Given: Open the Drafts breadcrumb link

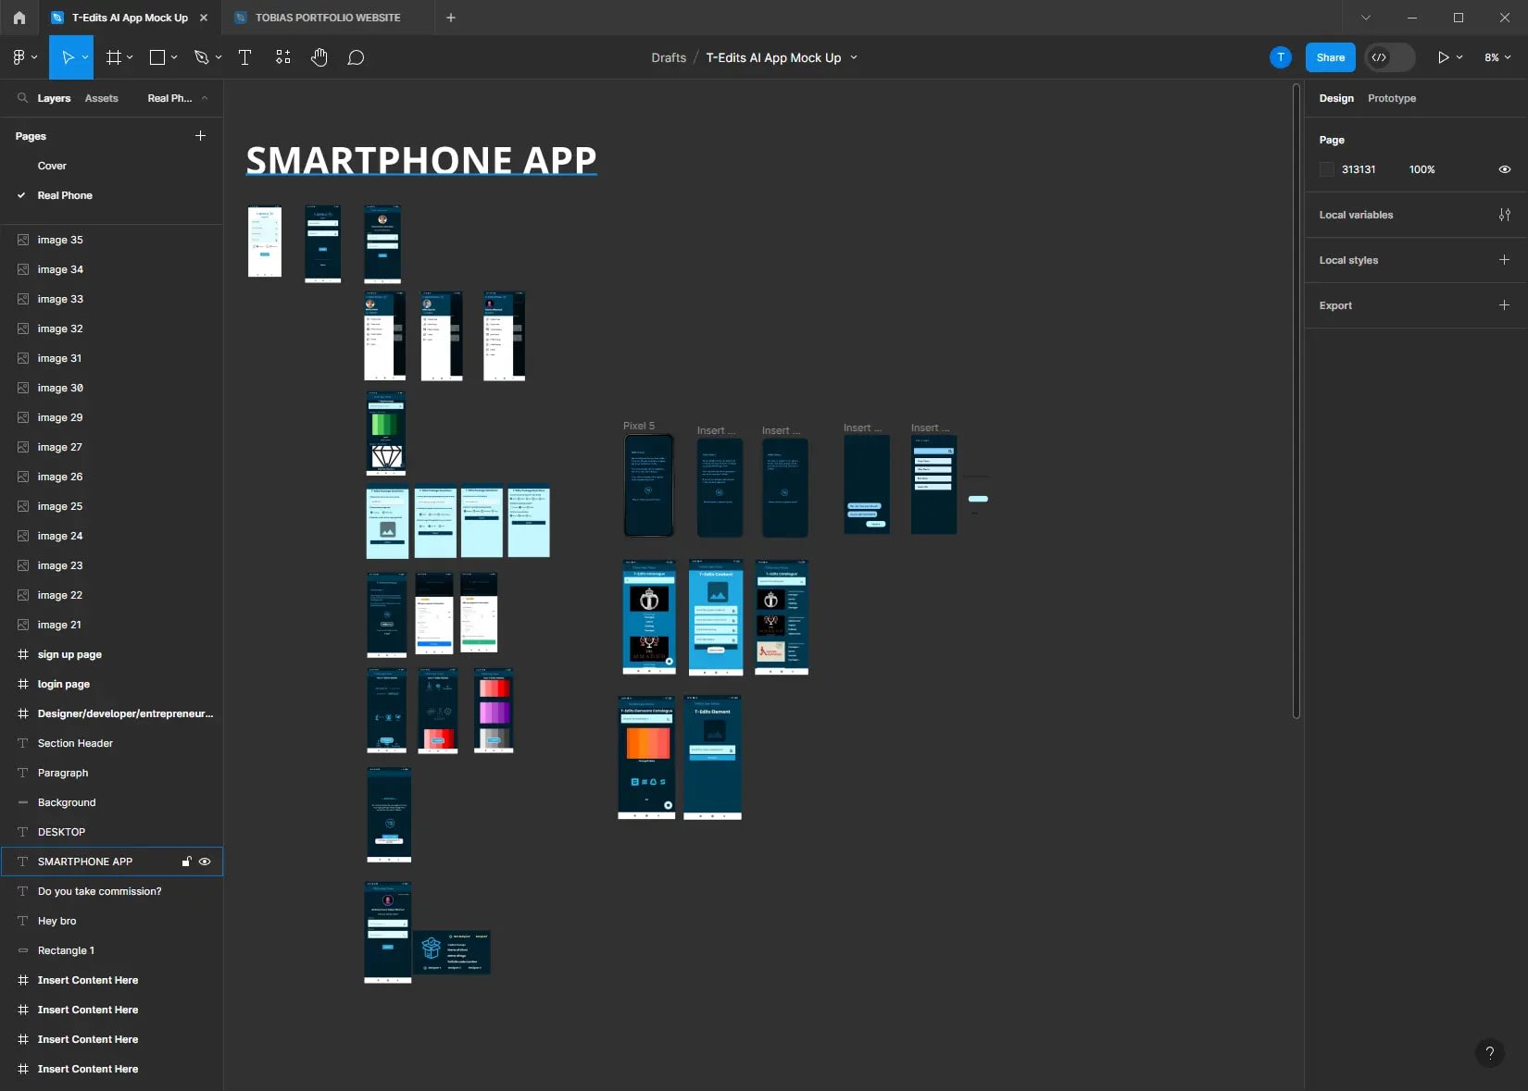Looking at the screenshot, I should click(669, 57).
